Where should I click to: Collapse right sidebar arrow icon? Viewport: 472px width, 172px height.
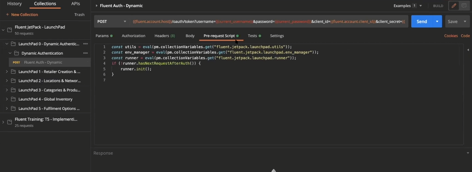(x=468, y=50)
